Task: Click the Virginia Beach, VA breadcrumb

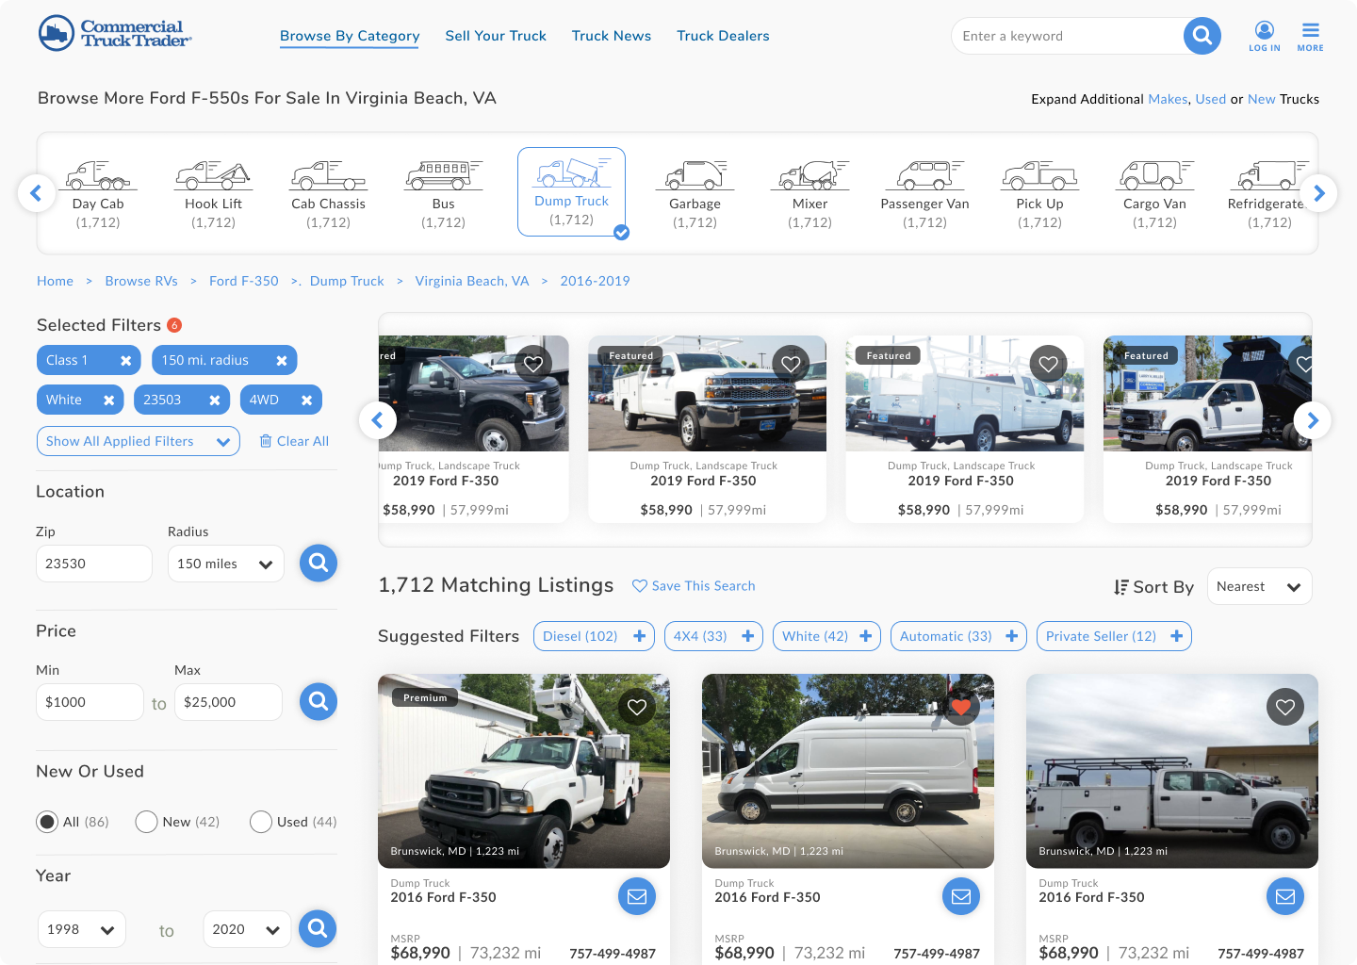Action: click(x=472, y=281)
